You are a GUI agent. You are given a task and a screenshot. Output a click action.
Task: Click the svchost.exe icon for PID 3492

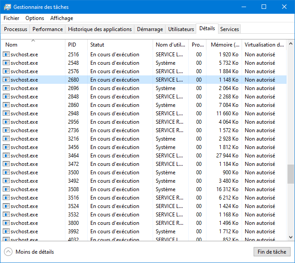[x=6, y=181]
